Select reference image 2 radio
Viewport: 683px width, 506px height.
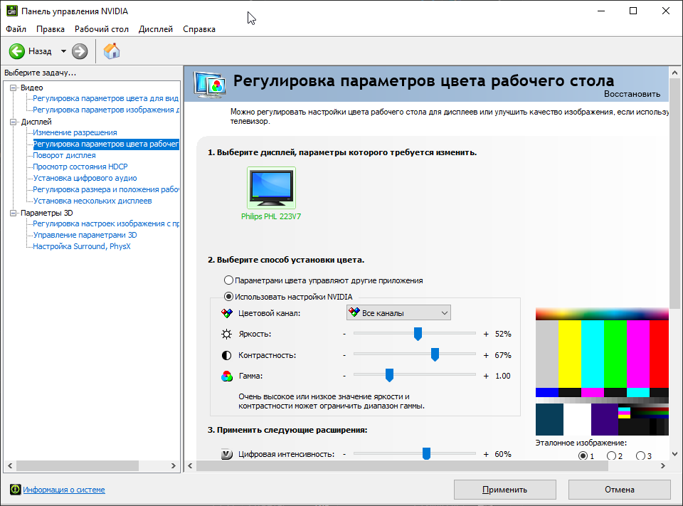tap(612, 456)
